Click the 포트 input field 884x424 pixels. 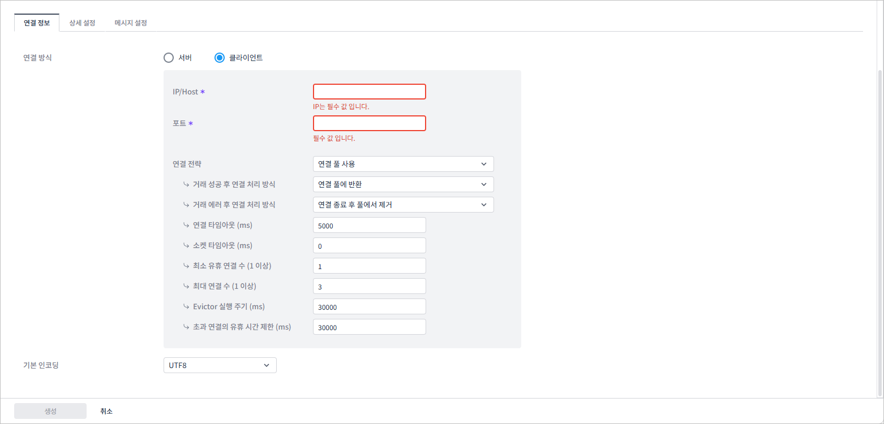pyautogui.click(x=370, y=123)
